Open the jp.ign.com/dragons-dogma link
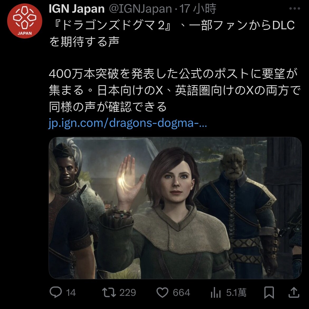 [128, 123]
